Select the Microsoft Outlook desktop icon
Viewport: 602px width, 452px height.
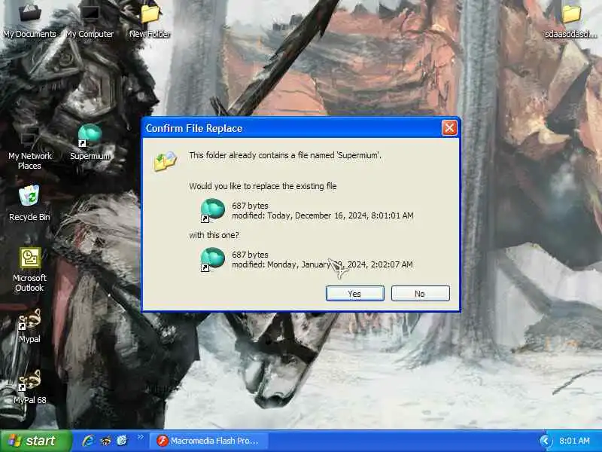pos(29,269)
